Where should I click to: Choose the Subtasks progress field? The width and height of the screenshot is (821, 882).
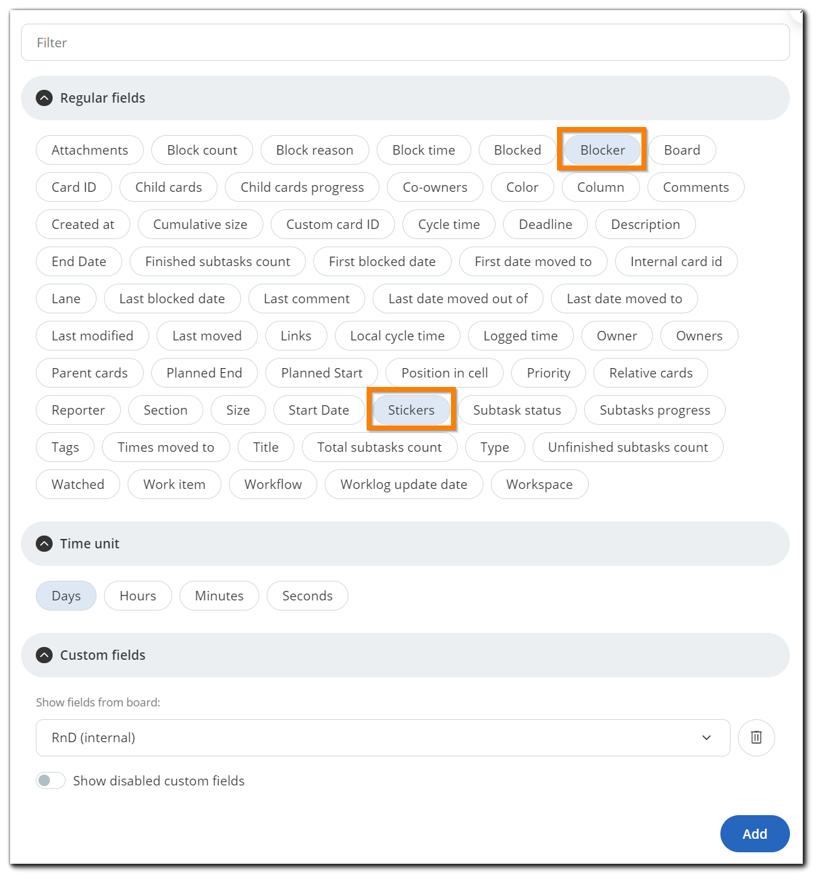click(x=654, y=410)
